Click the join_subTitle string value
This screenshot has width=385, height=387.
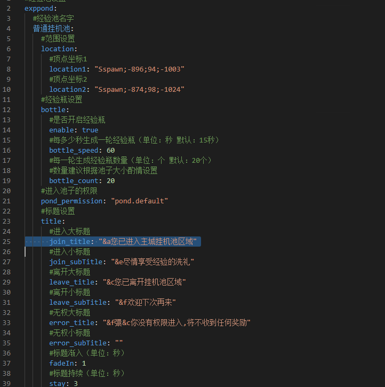tap(152, 262)
